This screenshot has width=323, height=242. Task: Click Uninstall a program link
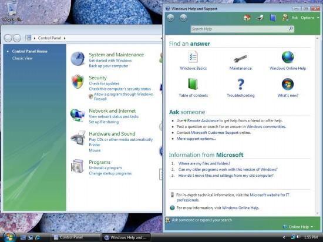click(x=105, y=168)
